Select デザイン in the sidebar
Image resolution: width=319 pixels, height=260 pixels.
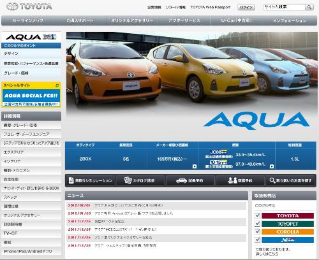[x=31, y=54]
